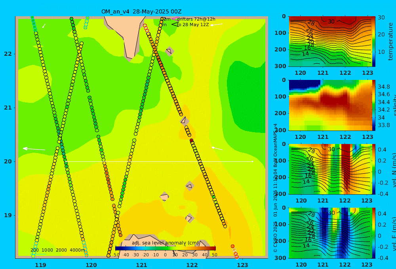Click longitude tick label 121 on the map

coord(141,265)
